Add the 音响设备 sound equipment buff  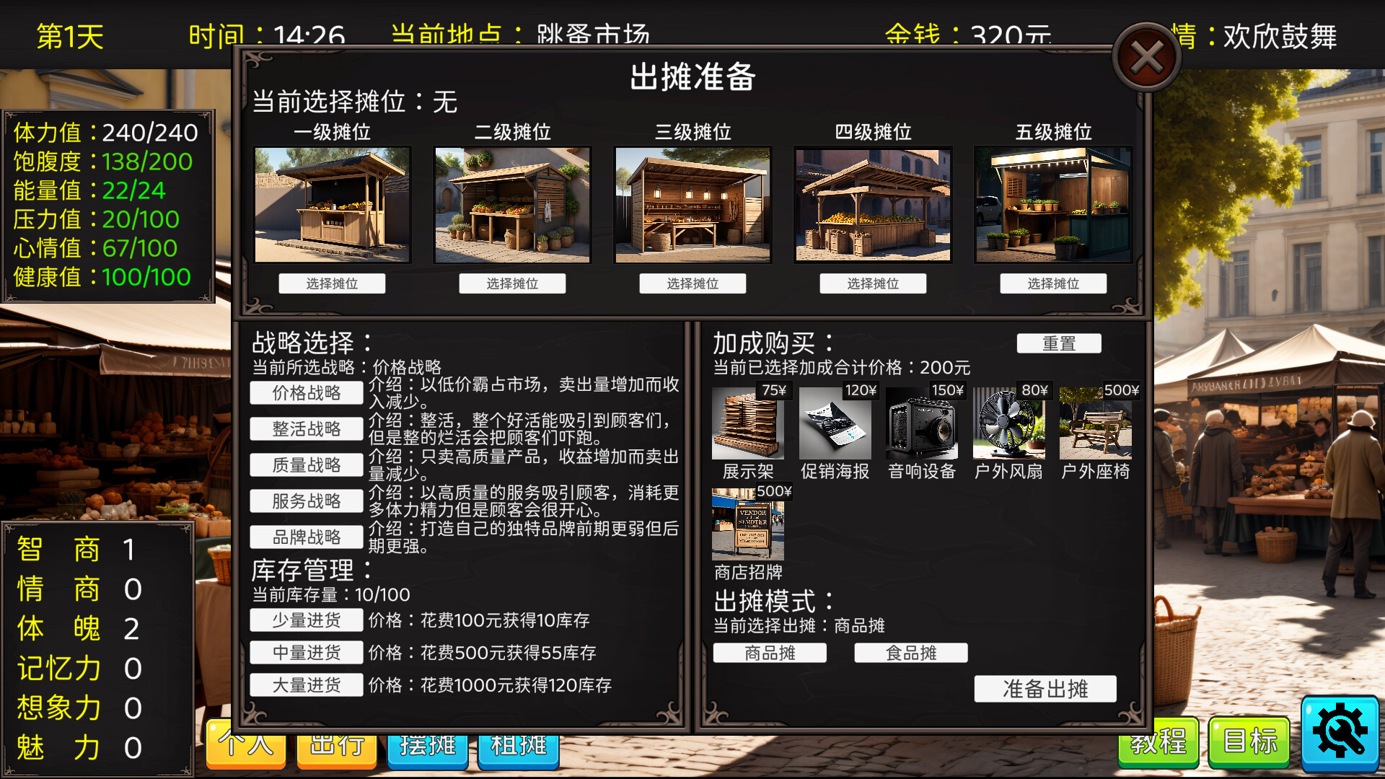tap(921, 426)
